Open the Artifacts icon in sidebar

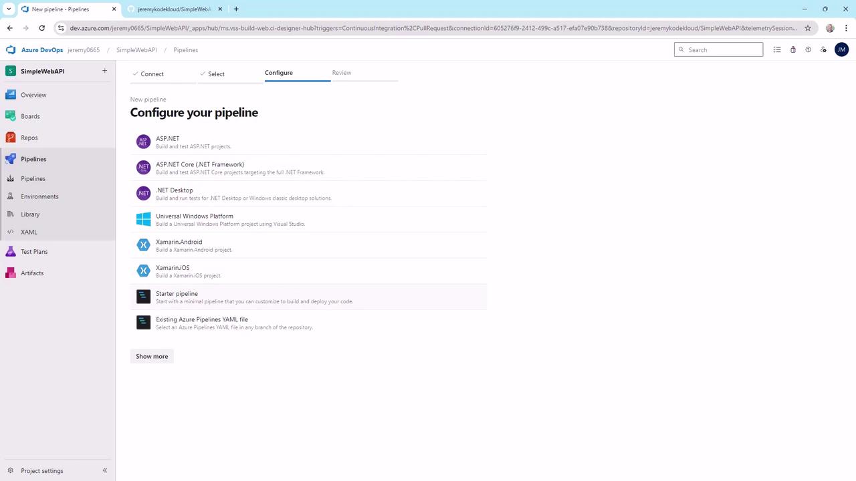point(10,273)
